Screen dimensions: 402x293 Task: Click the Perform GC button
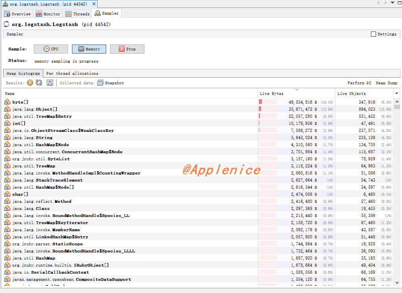pos(360,83)
